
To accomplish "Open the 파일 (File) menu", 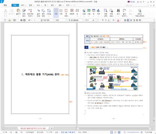I will (5, 5).
